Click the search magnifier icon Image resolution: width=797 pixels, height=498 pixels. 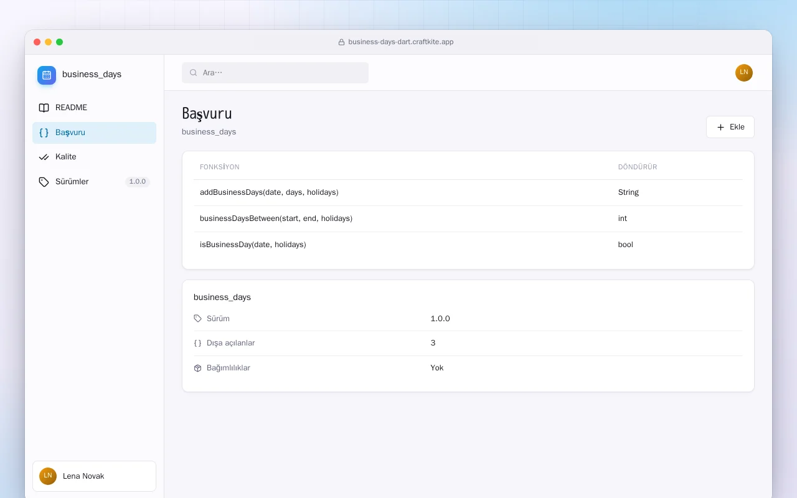tap(194, 73)
